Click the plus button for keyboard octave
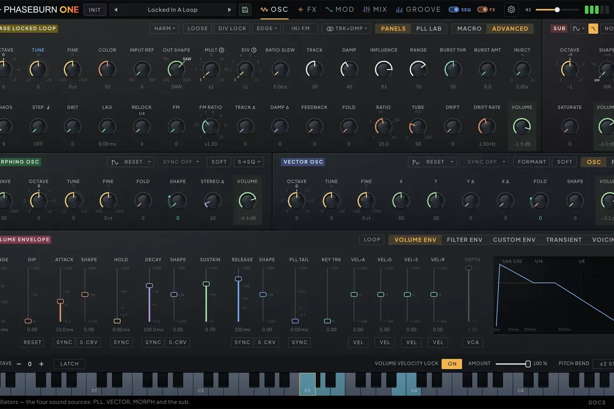The image size is (614, 409). (41, 364)
